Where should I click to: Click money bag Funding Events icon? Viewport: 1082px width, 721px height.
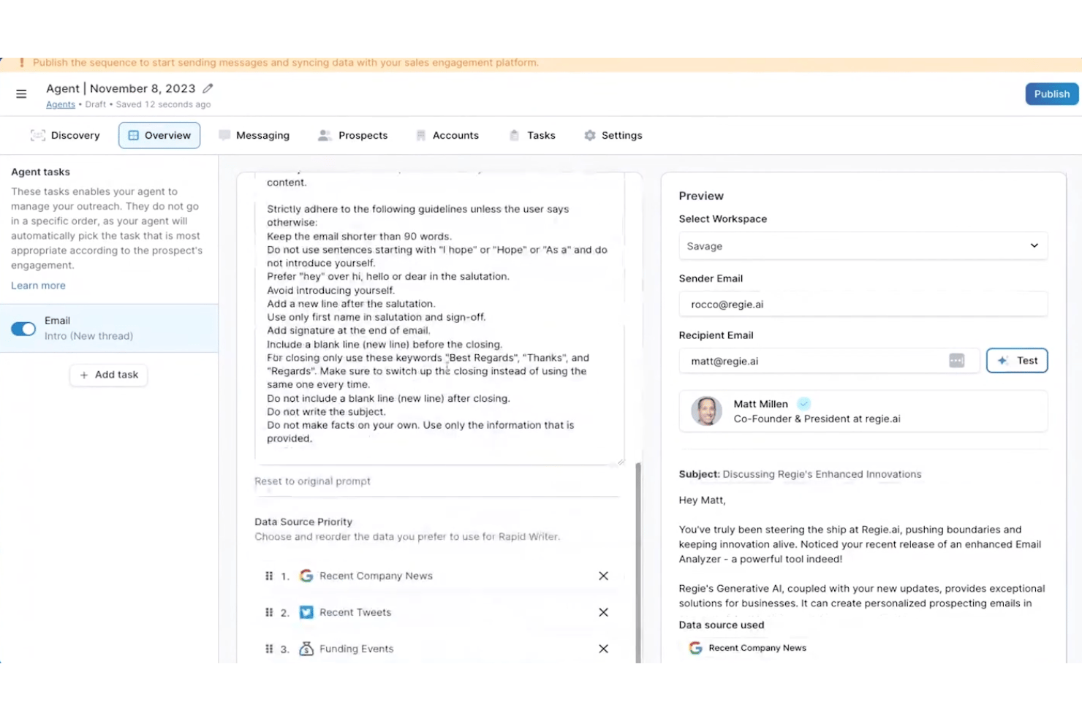[x=306, y=649]
